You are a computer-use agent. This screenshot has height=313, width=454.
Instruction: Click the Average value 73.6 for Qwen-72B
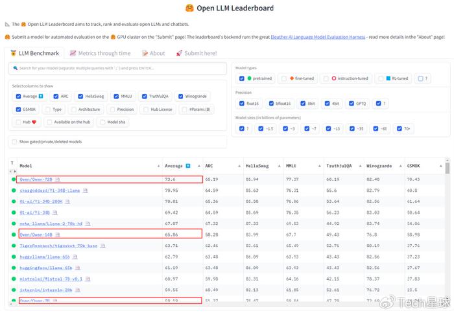[170, 180]
